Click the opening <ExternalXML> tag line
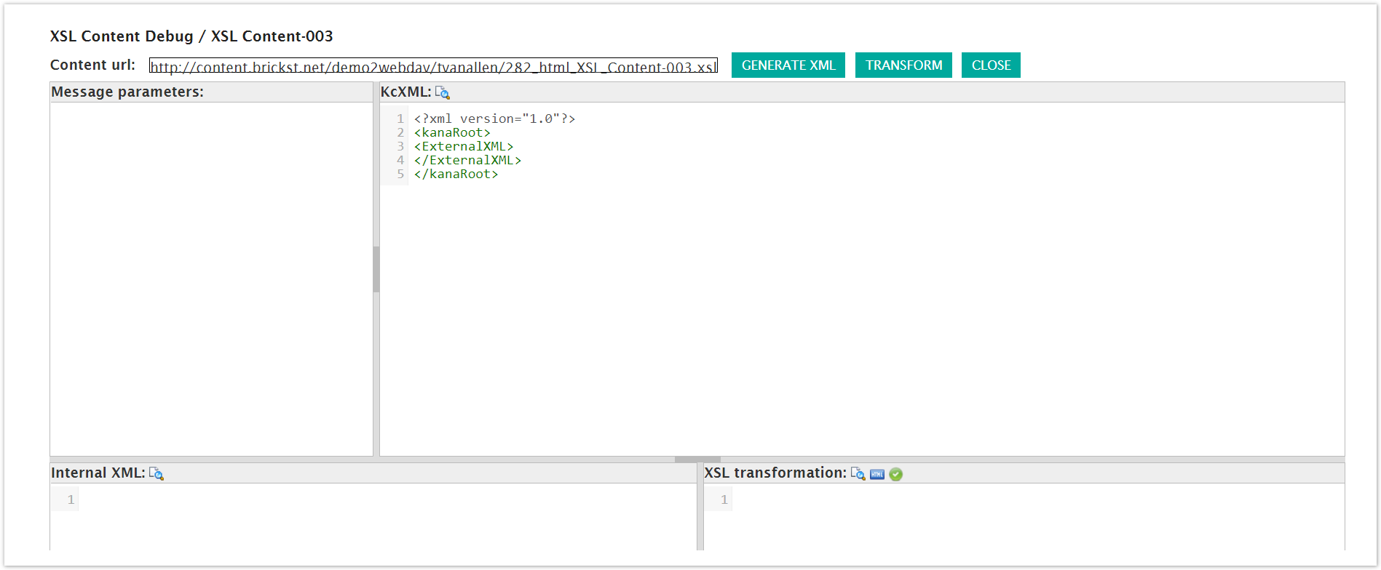The image size is (1381, 570). tap(464, 146)
